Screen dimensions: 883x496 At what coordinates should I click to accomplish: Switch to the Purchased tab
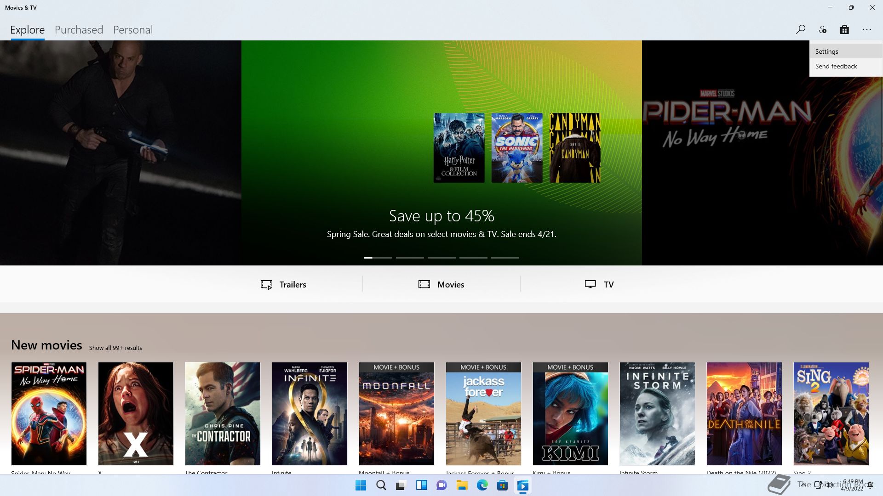(79, 30)
